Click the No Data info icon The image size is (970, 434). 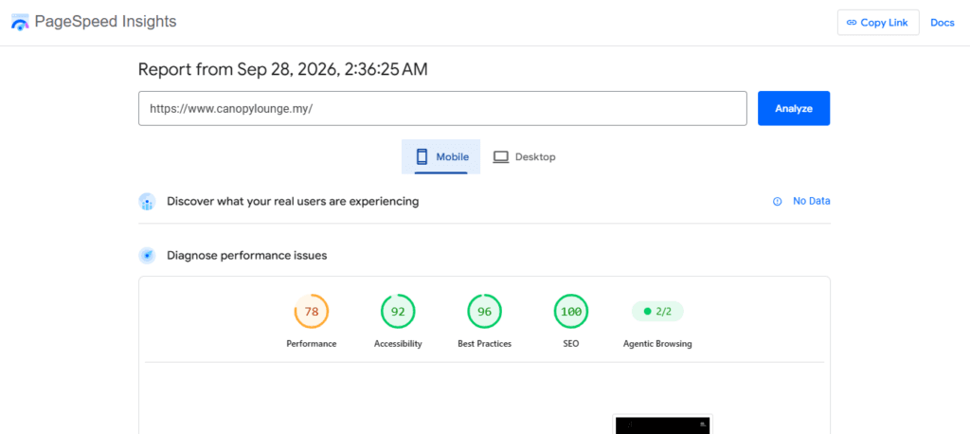778,201
